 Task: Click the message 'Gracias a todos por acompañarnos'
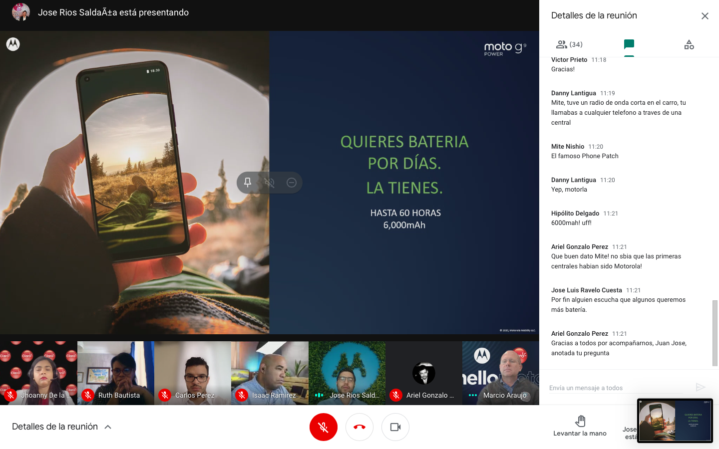tap(619, 348)
